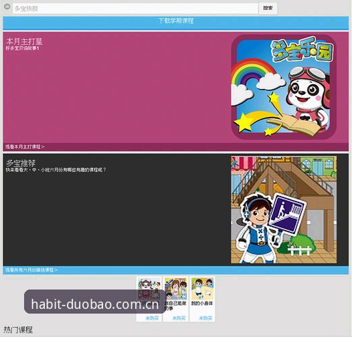Open the 我的小身体 course thumbnail
This screenshot has height=337, width=352.
click(202, 289)
